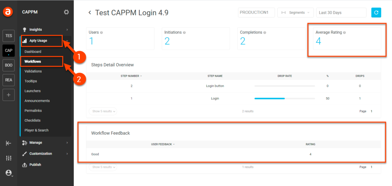This screenshot has height=186, width=392.
Task: Click the DROPS column header
Action: [x=360, y=76]
